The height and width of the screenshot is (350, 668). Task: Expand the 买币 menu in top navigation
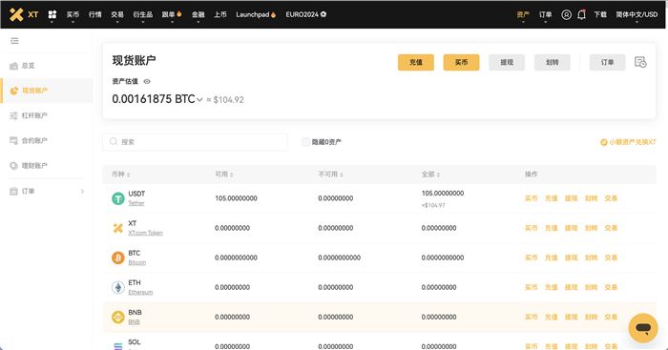pyautogui.click(x=73, y=14)
